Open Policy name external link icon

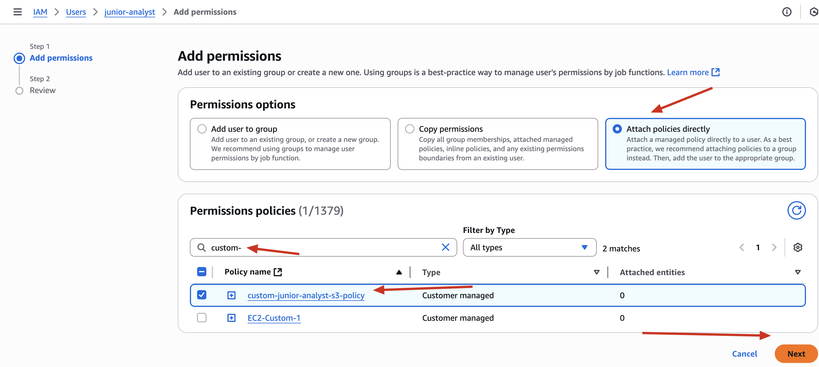[278, 272]
